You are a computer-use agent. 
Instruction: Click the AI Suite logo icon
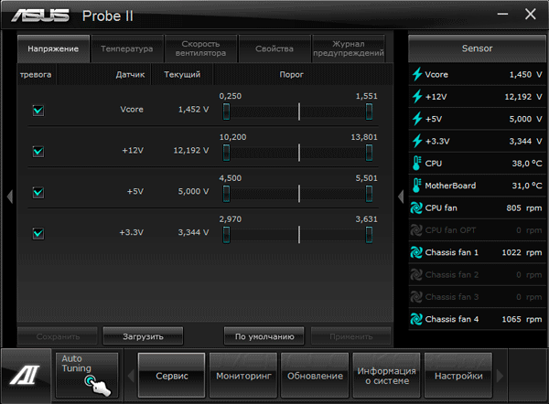(x=26, y=375)
